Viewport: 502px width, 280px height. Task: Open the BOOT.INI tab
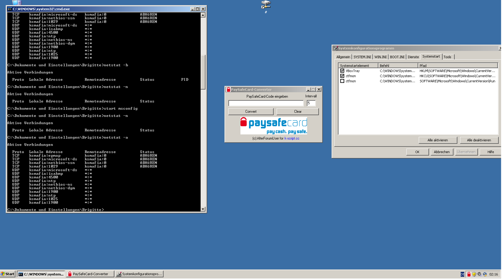pyautogui.click(x=397, y=57)
